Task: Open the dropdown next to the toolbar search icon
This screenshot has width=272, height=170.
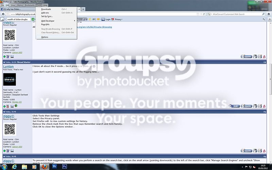Action: coord(5,19)
